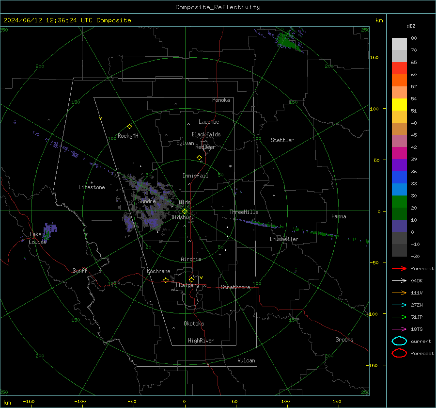Click the Cochrane town label

[158, 271]
